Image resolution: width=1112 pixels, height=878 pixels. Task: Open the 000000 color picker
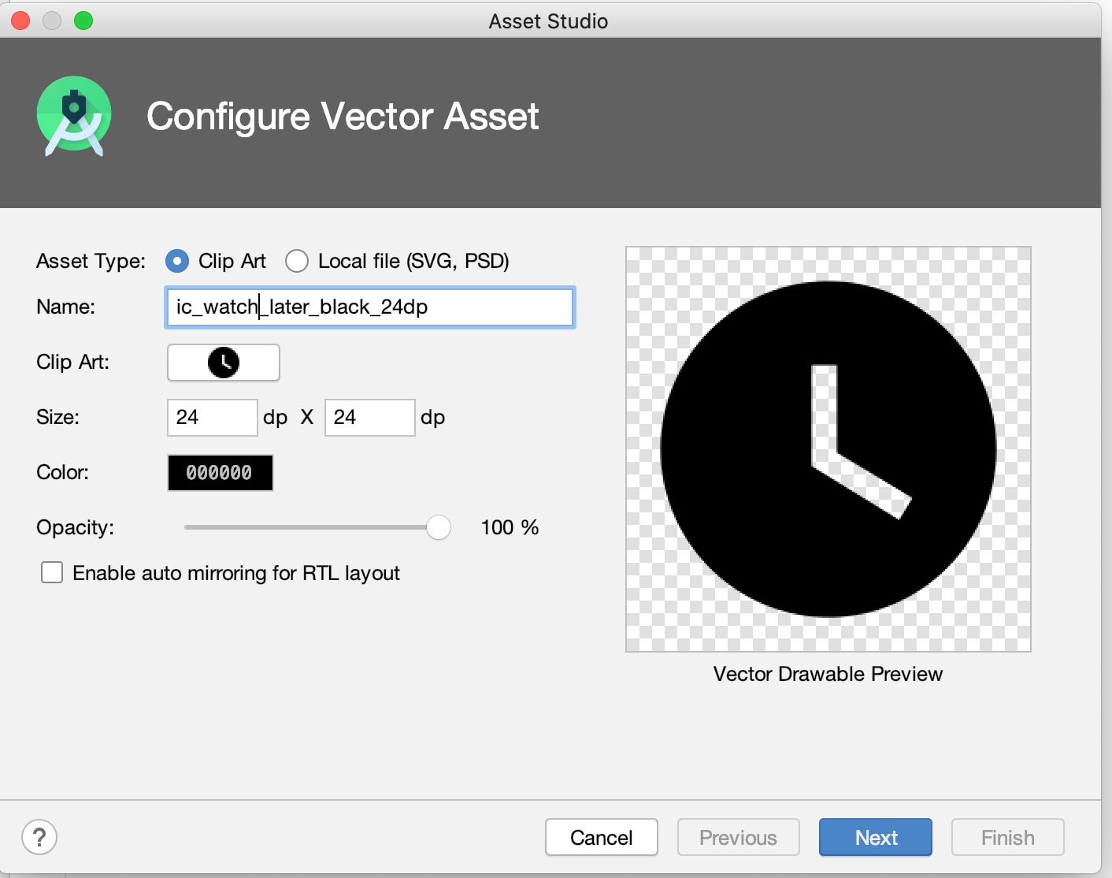coord(221,473)
